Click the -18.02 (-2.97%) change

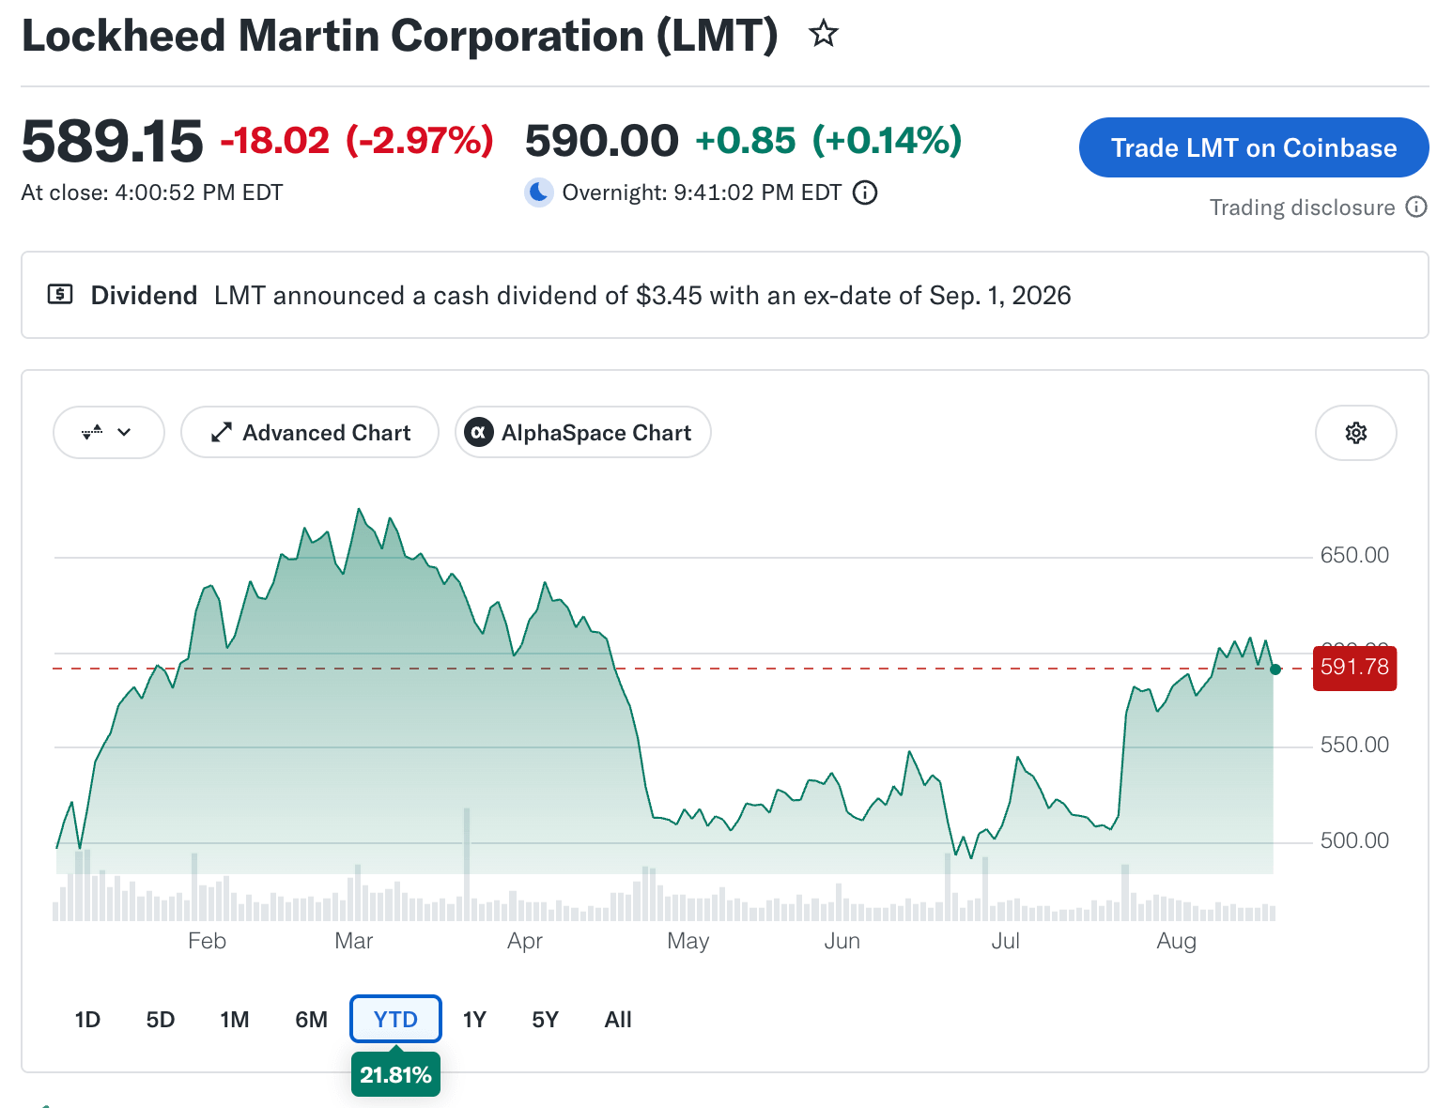[357, 141]
